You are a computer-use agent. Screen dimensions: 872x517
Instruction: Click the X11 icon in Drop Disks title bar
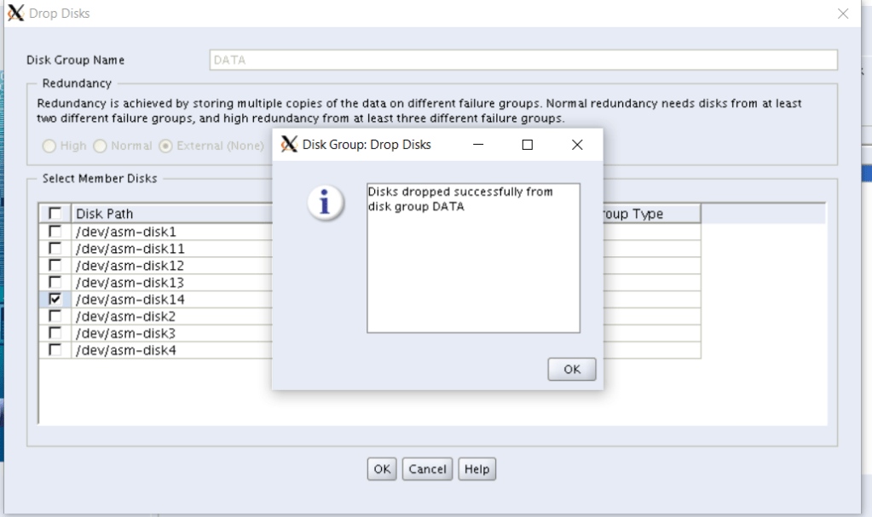[15, 14]
